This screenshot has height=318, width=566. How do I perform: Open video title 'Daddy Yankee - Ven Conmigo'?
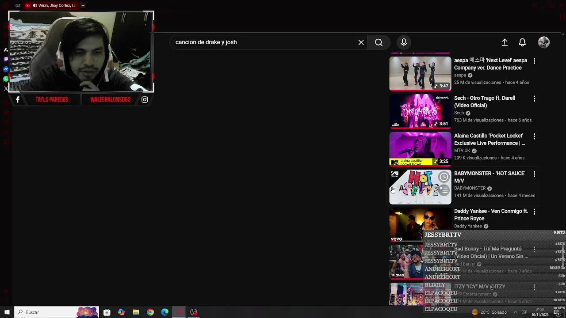[491, 215]
